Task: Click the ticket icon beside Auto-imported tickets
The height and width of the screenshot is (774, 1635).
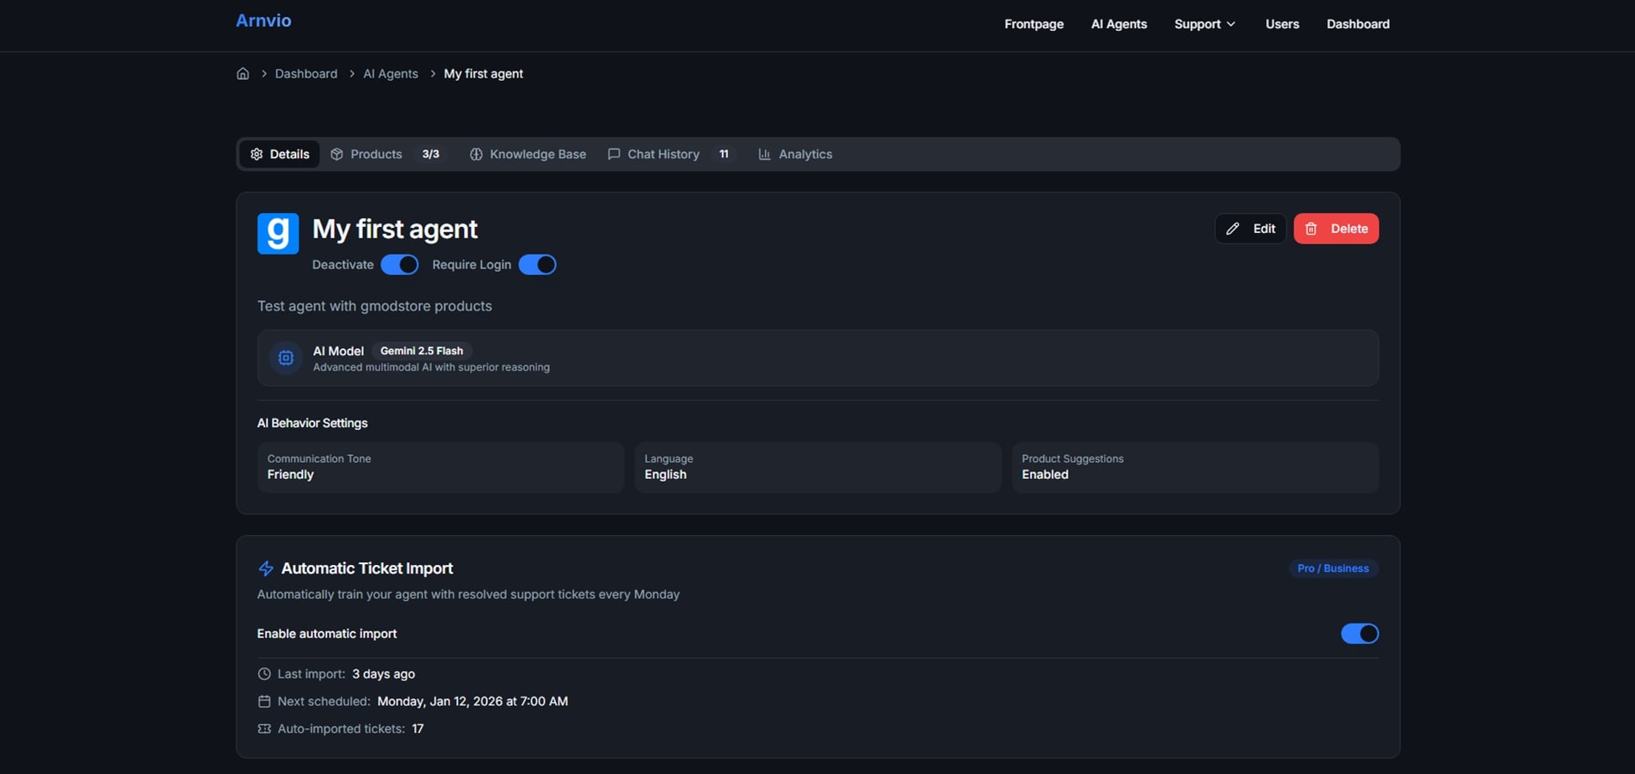Action: [264, 729]
